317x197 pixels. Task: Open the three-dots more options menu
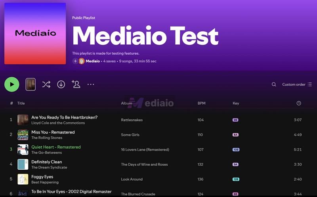(x=91, y=84)
